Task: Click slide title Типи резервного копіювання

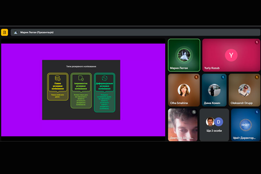Action: [81, 66]
